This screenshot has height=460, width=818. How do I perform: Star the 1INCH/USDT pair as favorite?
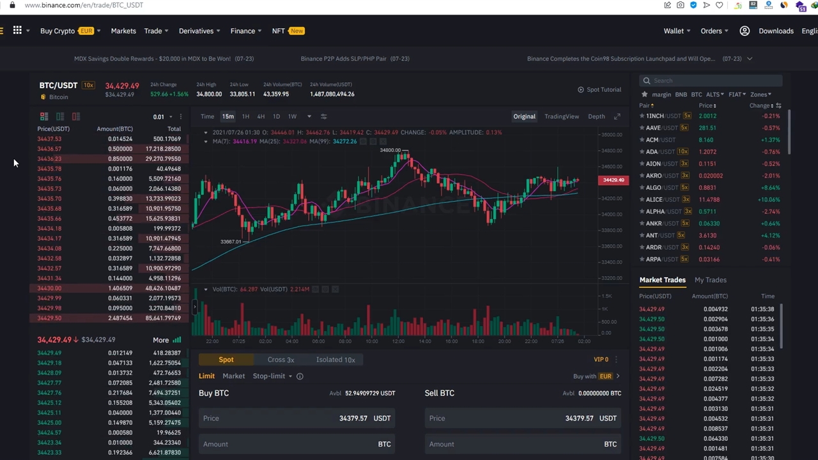click(642, 116)
